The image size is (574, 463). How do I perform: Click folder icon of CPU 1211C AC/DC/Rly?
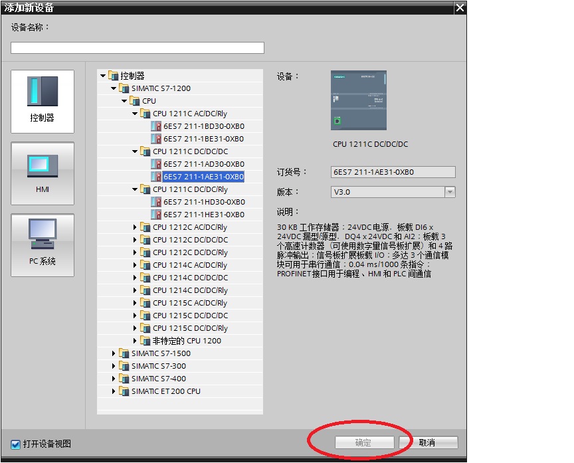pos(145,114)
